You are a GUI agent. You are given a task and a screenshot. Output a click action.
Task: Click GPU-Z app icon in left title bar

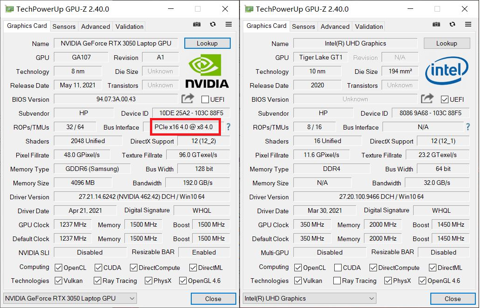(x=9, y=9)
